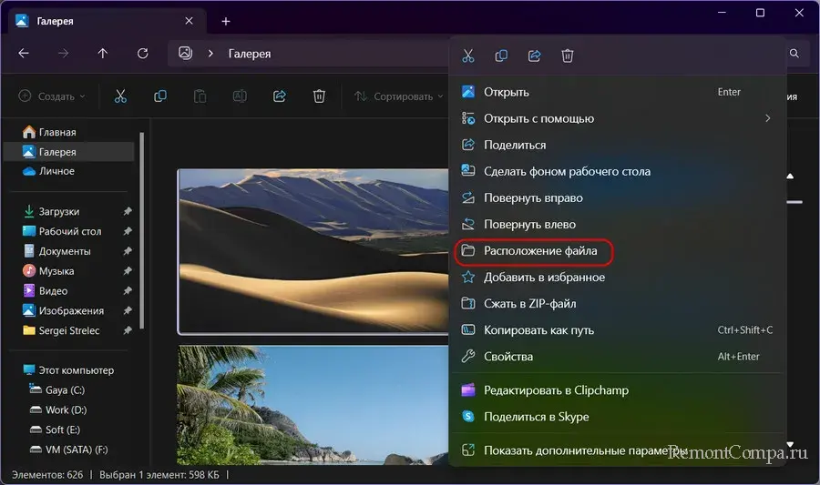Open Загрузки folder in sidebar
820x485 pixels.
coord(58,211)
